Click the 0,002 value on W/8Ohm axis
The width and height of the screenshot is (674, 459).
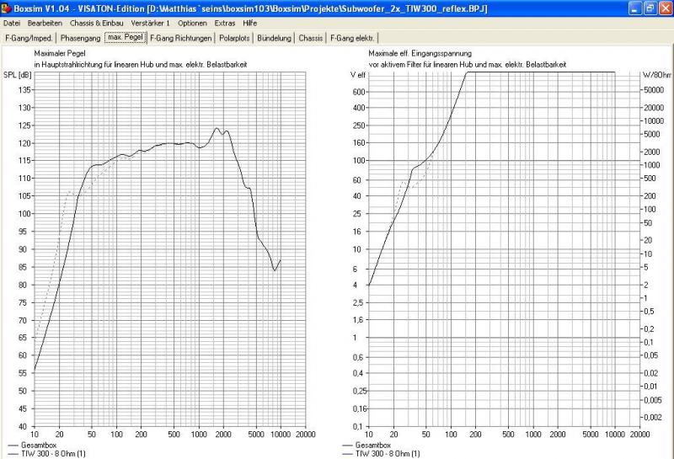pos(652,418)
